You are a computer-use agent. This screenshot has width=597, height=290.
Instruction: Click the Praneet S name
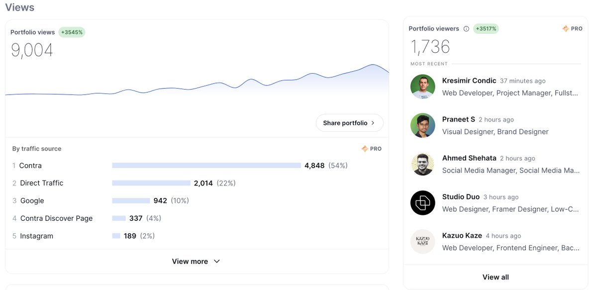click(x=459, y=119)
